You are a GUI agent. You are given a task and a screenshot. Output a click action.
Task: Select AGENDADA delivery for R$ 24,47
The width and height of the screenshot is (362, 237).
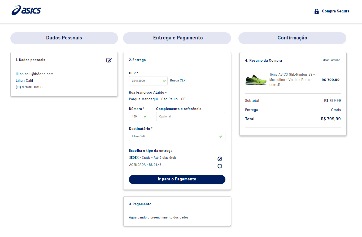[x=220, y=166]
